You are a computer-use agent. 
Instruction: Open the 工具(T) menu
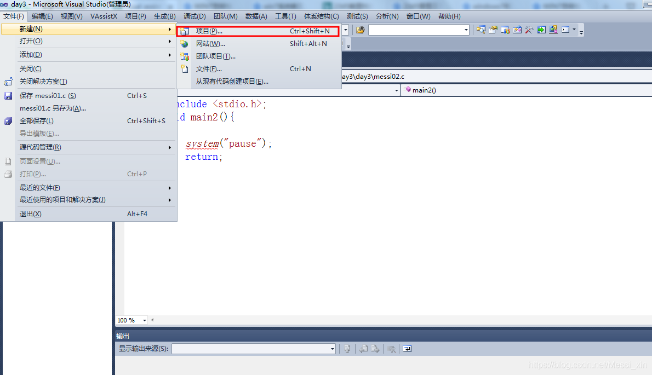coord(285,16)
